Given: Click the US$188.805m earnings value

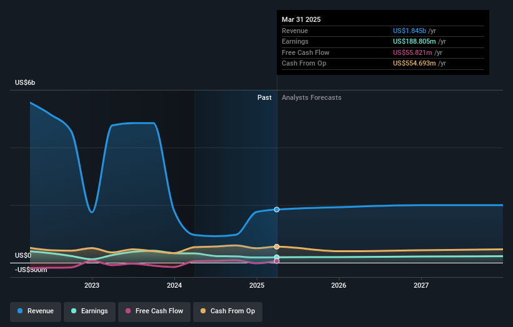Looking at the screenshot, I should [414, 41].
